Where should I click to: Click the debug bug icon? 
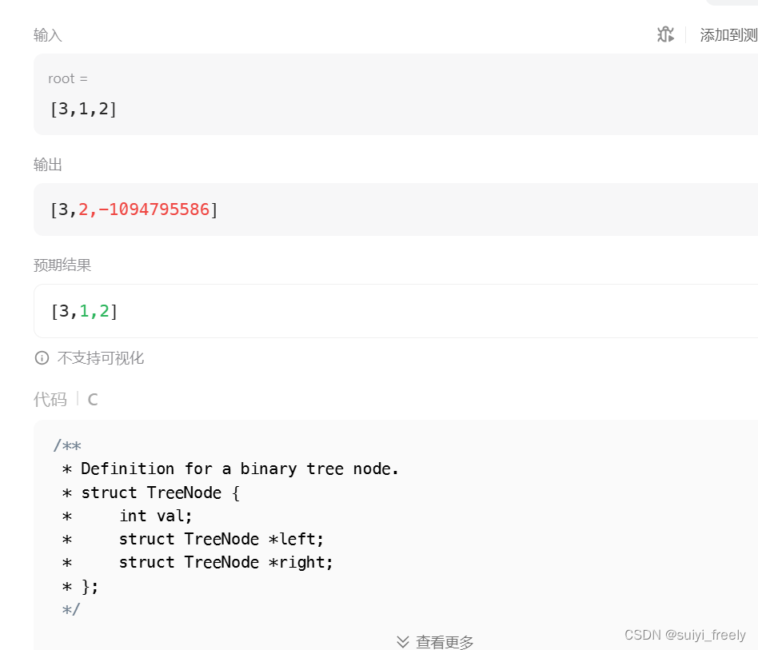point(666,34)
